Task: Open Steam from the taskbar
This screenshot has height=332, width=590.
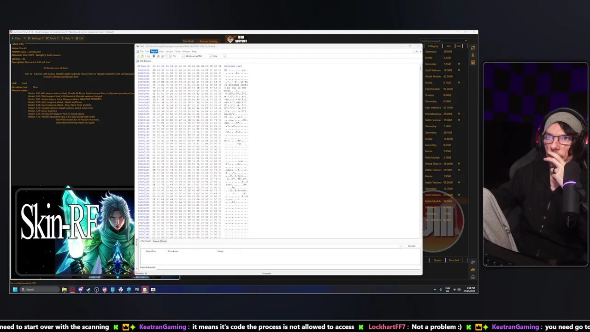Action: [88, 290]
